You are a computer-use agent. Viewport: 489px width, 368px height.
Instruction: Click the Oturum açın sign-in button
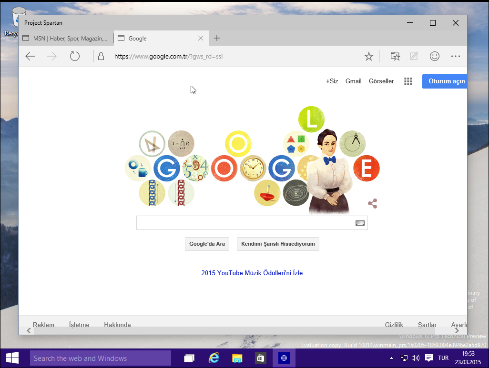445,81
